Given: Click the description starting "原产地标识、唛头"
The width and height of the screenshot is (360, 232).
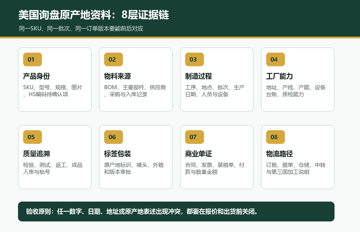Looking at the screenshot, I should coord(134,168).
